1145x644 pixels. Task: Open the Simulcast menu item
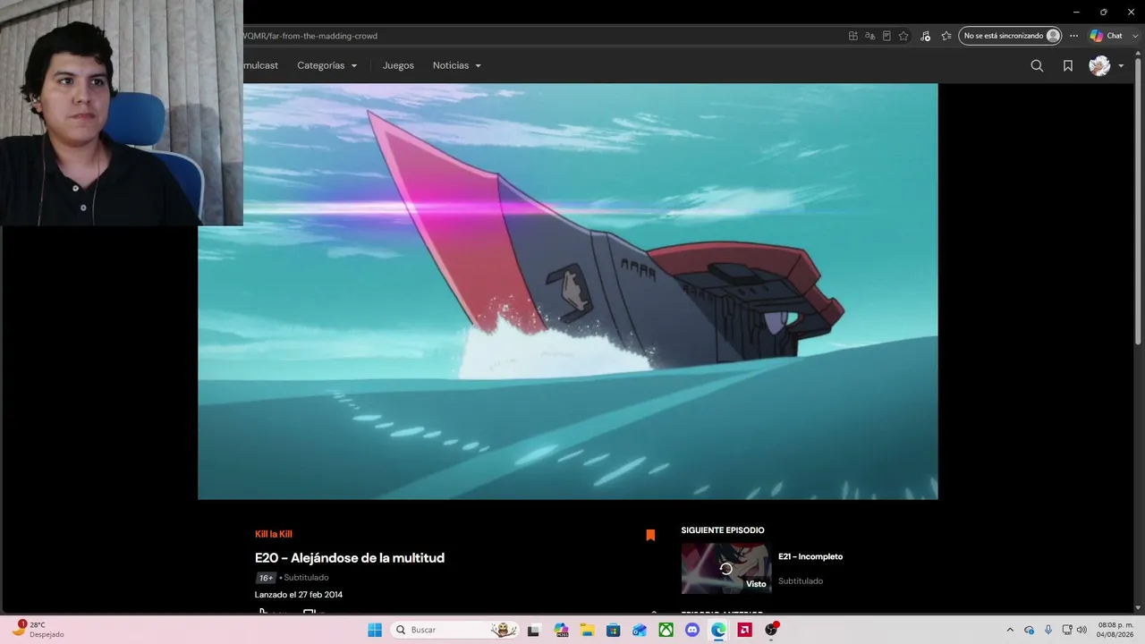pyautogui.click(x=261, y=65)
